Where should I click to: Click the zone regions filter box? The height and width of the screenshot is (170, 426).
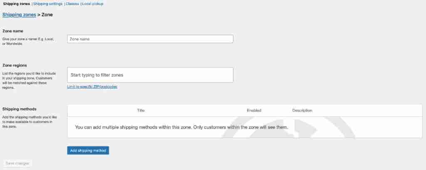click(x=150, y=75)
